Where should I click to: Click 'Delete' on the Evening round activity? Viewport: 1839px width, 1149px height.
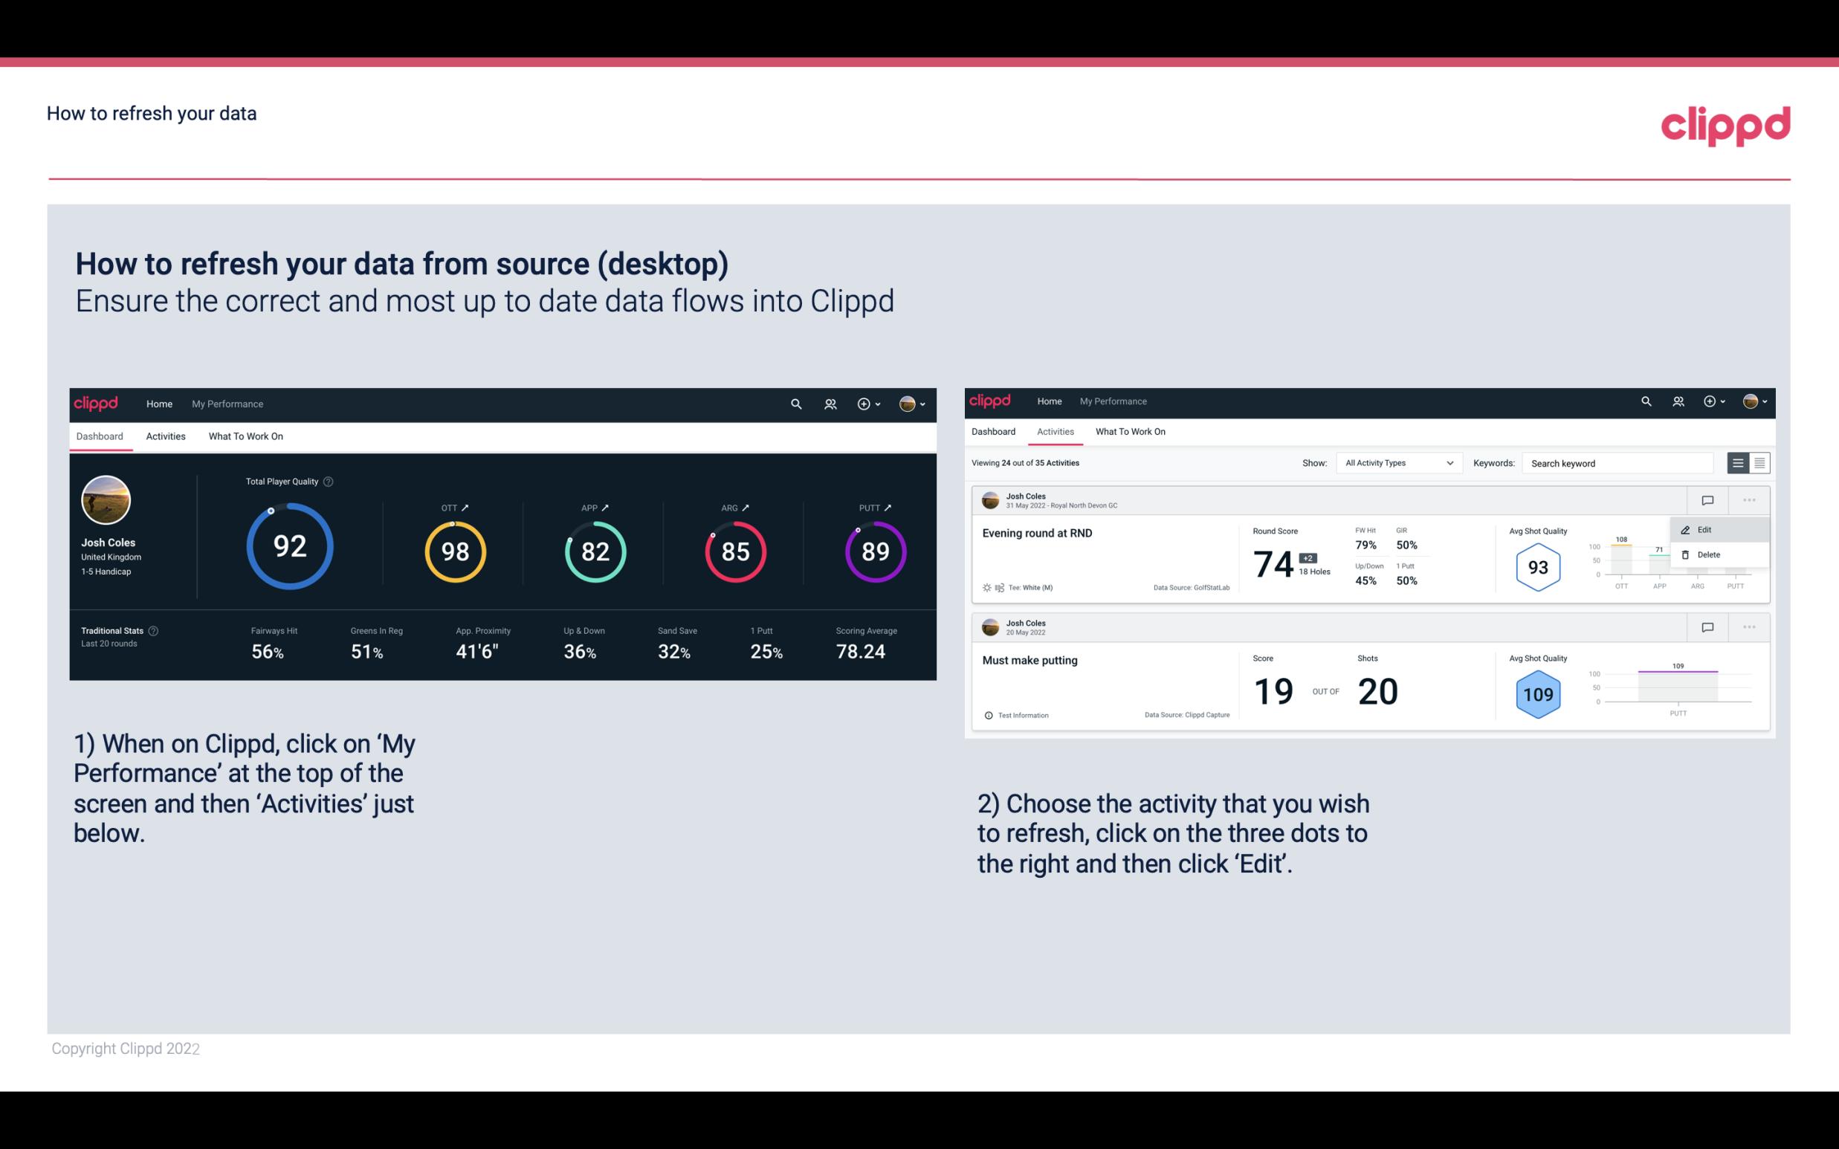[1709, 554]
